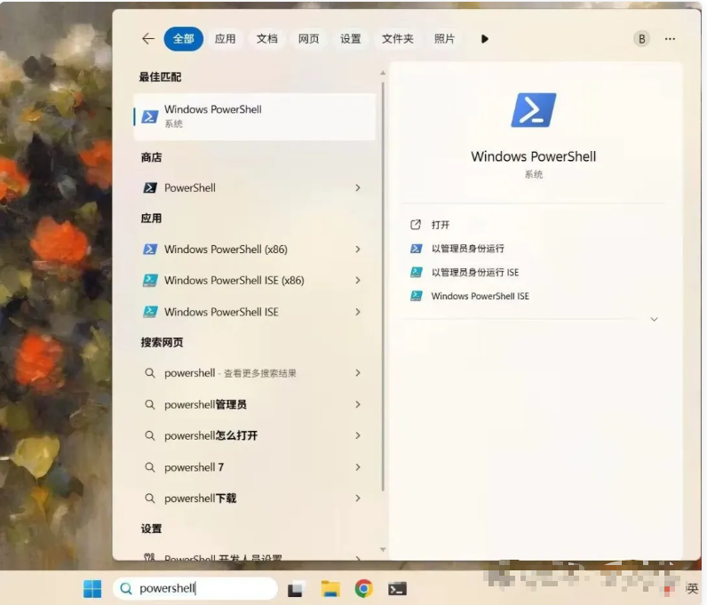Viewport: 707px width, 605px height.
Task: Select Windows PowerShell ISE in the results list
Action: [255, 312]
